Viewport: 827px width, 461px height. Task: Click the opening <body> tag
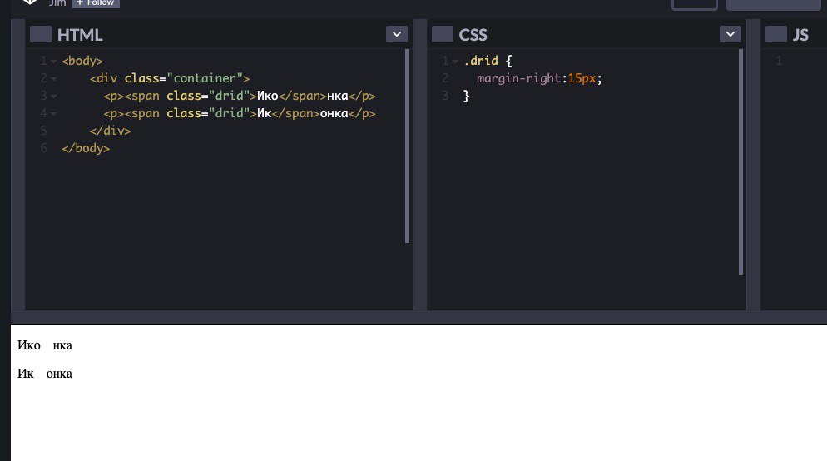(x=82, y=61)
